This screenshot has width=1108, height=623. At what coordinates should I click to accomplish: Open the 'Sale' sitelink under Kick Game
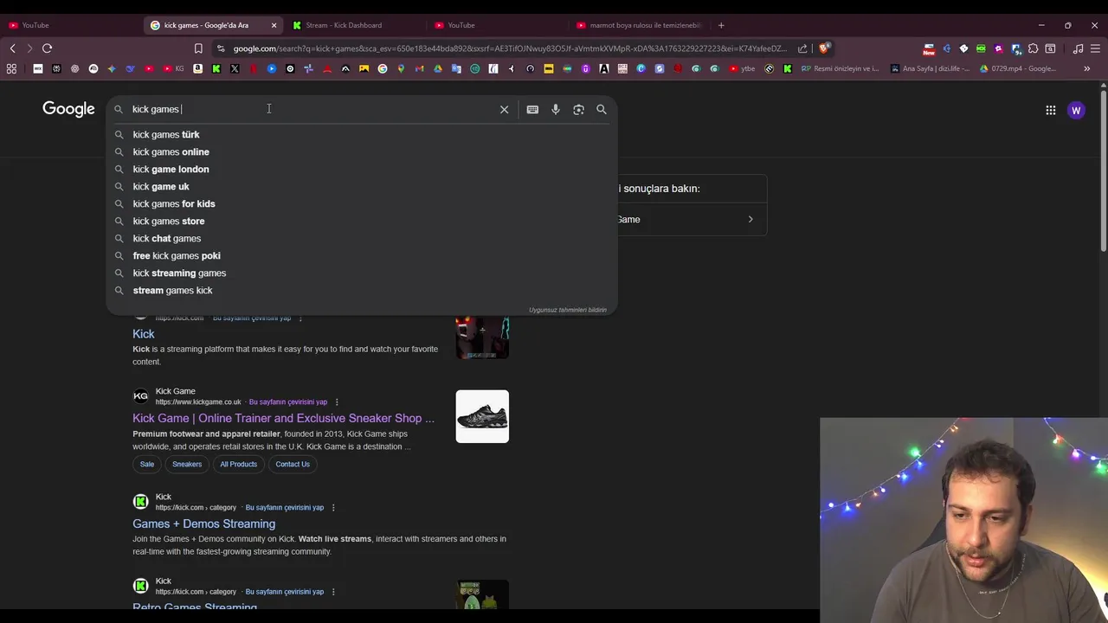pos(147,464)
